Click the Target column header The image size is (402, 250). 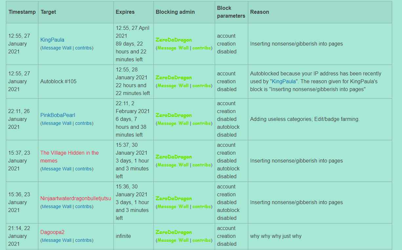pyautogui.click(x=48, y=12)
